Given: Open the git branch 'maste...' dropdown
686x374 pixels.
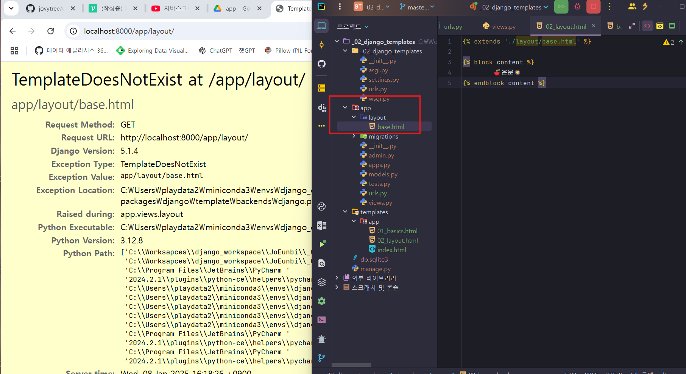Looking at the screenshot, I should (x=417, y=7).
